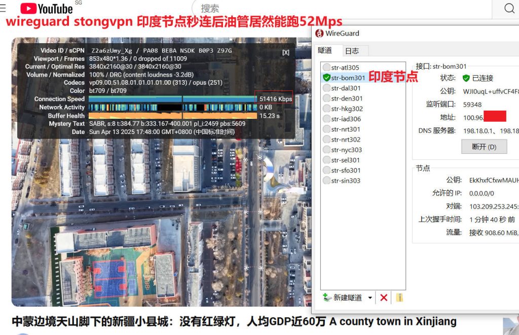This screenshot has height=335, width=519.
Task: Click the 新建隧道 add tunnel button
Action: [343, 297]
